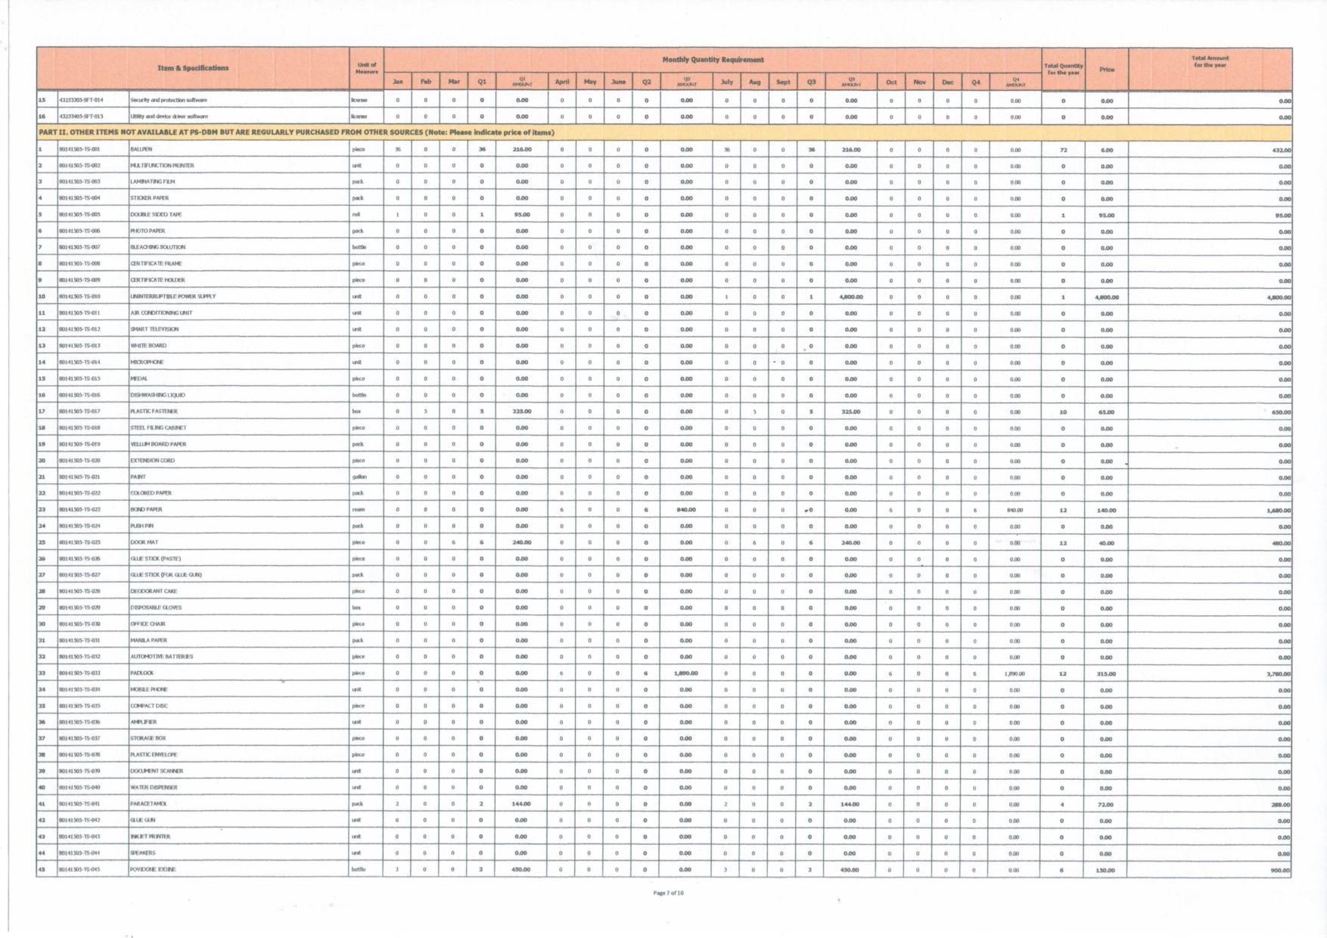Click the 'MULTIFUNCTION PRINTER' item name
1327x938 pixels.
(x=162, y=166)
